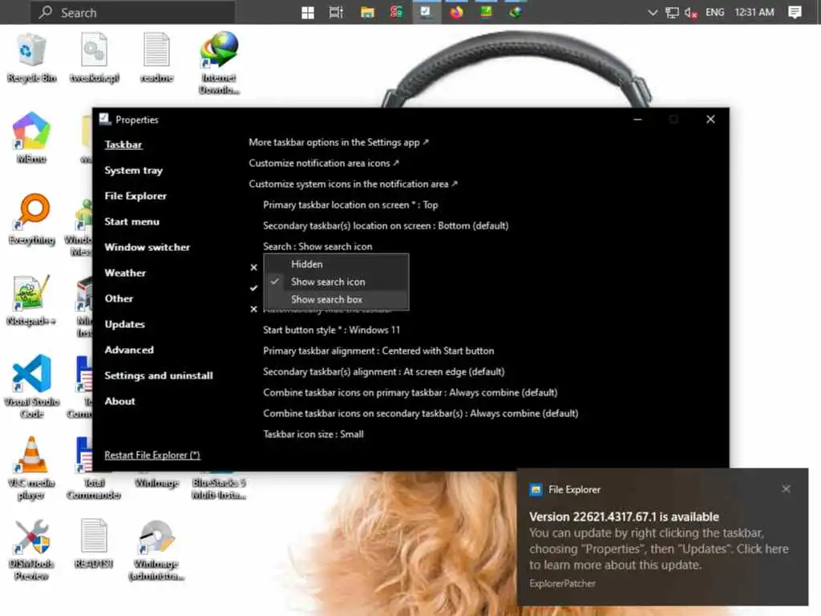Switch to the Weather section
The image size is (821, 616).
click(125, 273)
